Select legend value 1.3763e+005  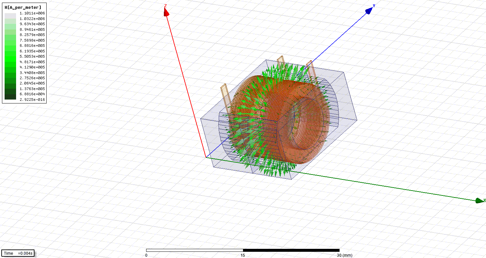(x=32, y=89)
